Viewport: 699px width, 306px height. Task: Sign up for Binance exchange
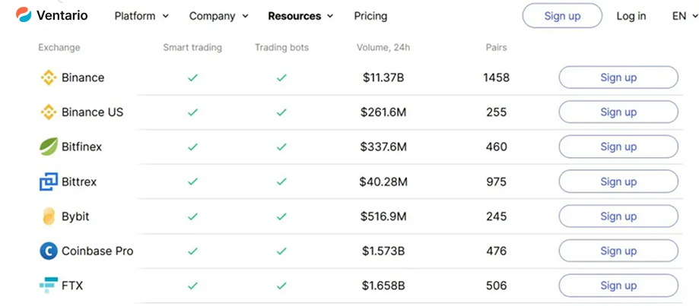point(618,77)
